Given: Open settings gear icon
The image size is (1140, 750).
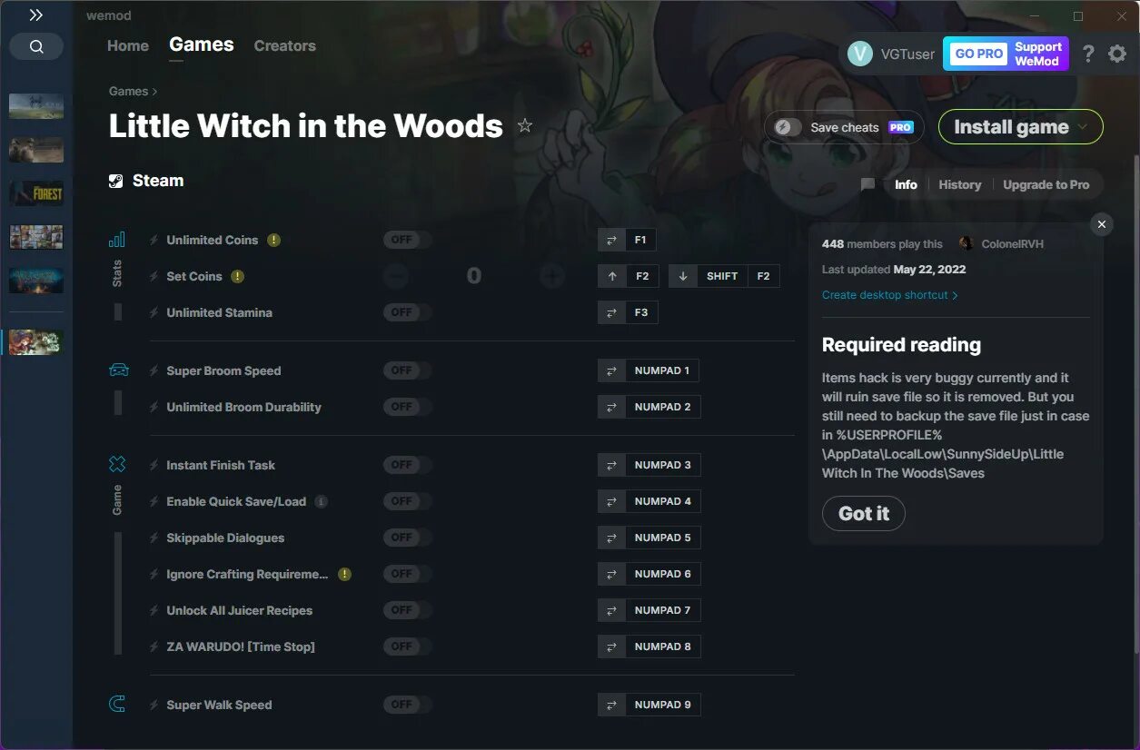Looking at the screenshot, I should [1117, 54].
